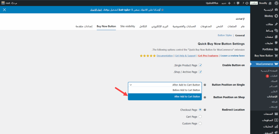Choose After Add to Cart Button highlighted option

[x=165, y=97]
